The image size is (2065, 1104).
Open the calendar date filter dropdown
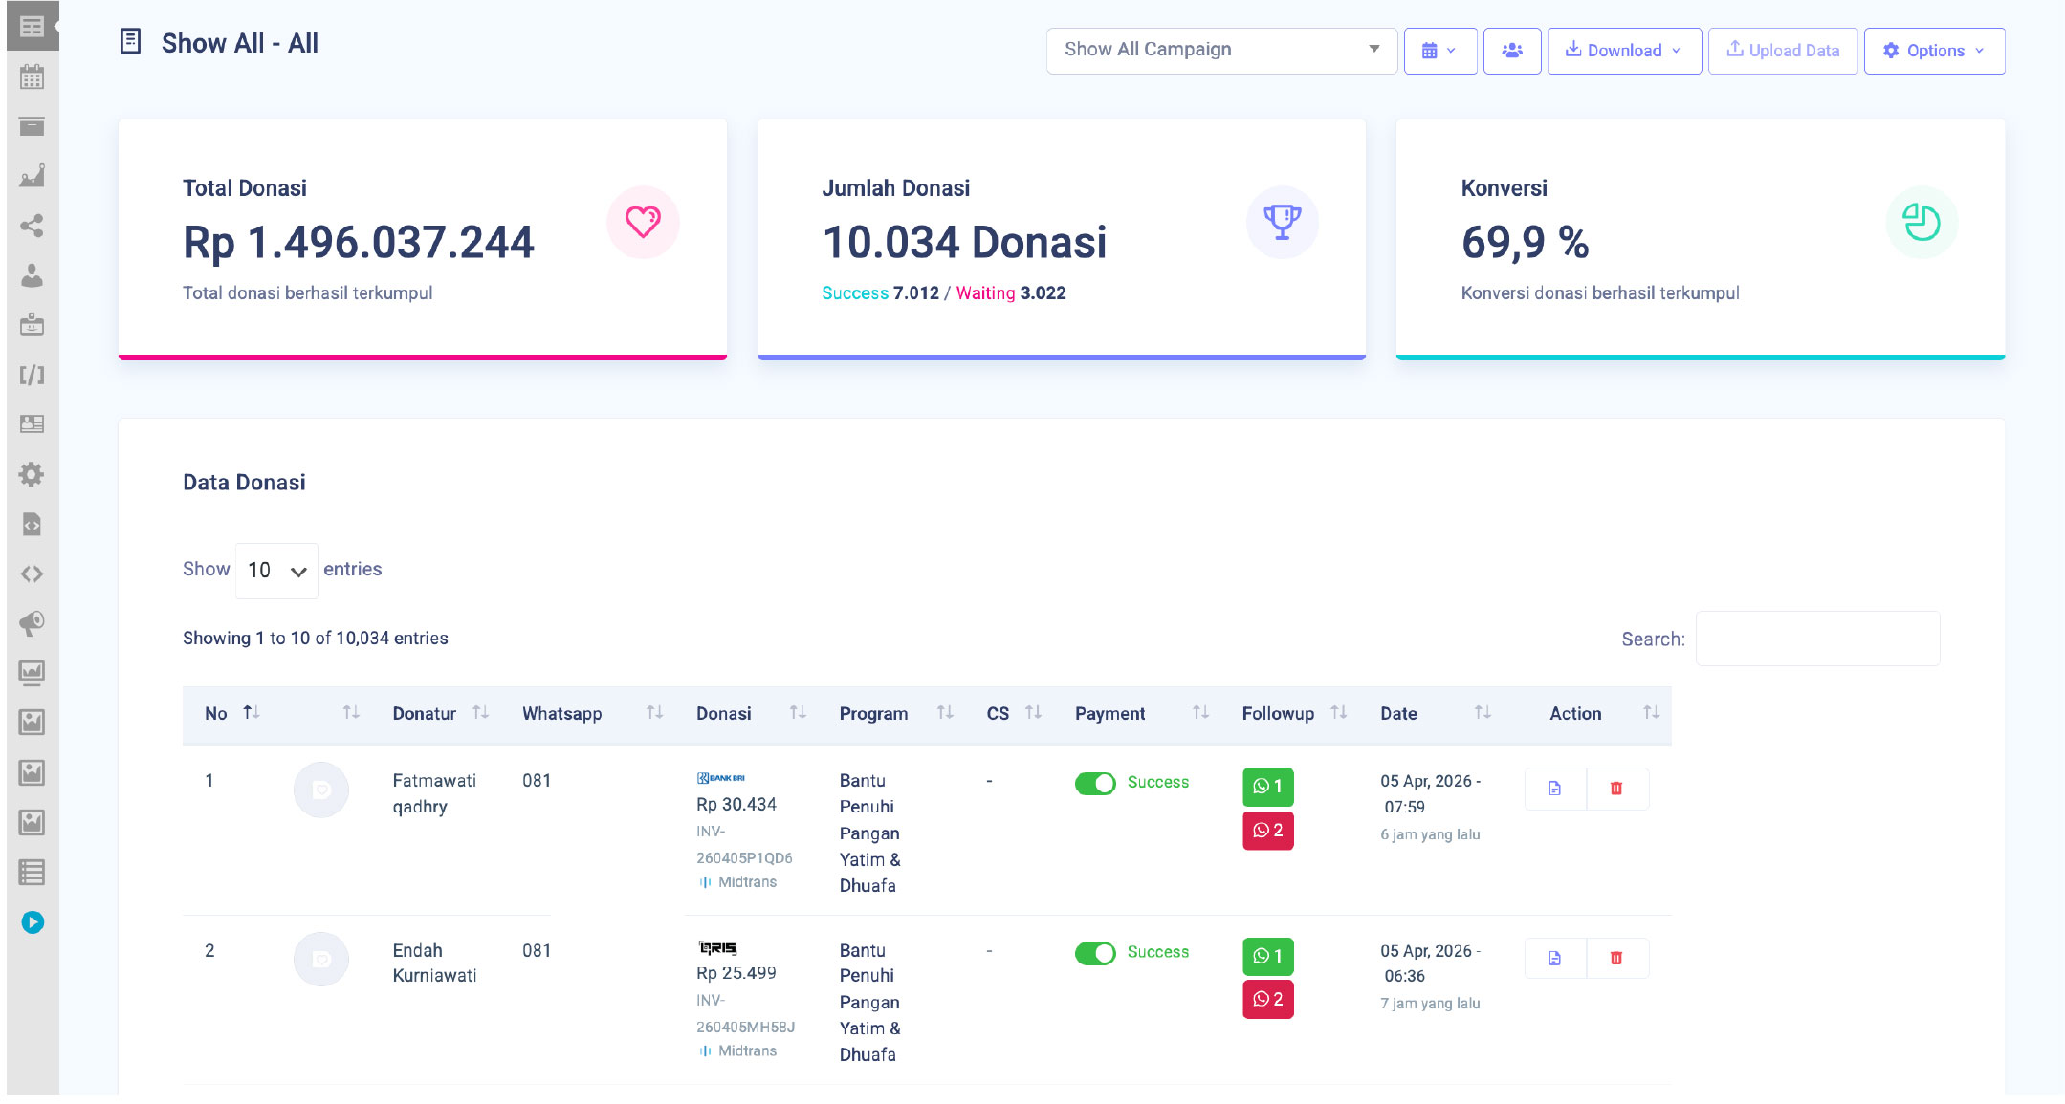1439,51
